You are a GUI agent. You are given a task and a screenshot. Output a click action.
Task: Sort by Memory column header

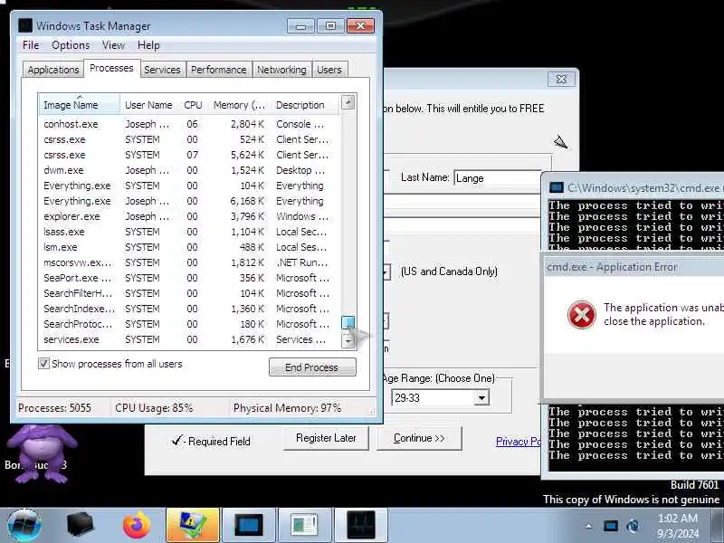239,105
